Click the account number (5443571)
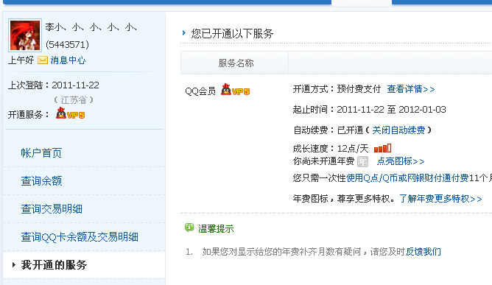 pyautogui.click(x=68, y=45)
